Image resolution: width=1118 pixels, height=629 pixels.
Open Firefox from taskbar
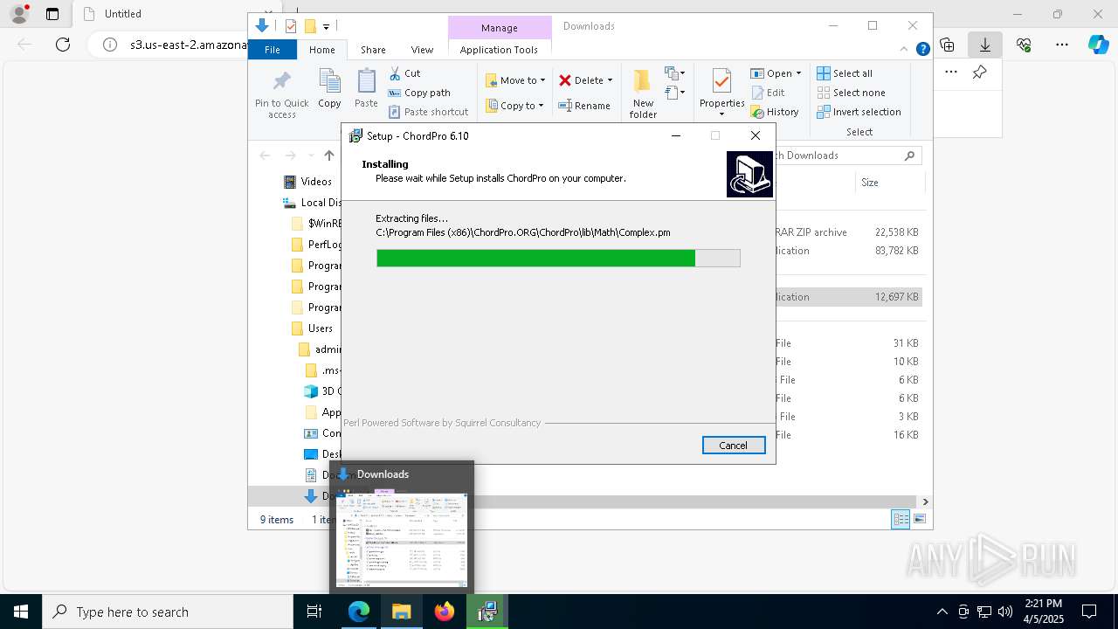click(445, 612)
